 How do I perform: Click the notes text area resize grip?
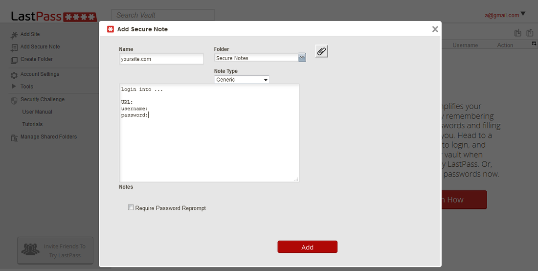click(296, 180)
